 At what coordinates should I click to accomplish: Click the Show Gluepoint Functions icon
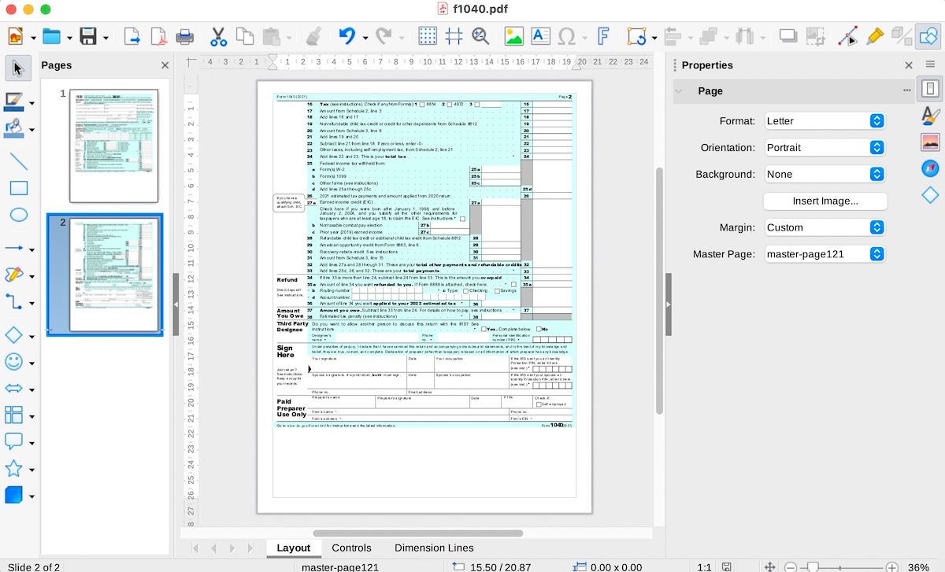[874, 36]
